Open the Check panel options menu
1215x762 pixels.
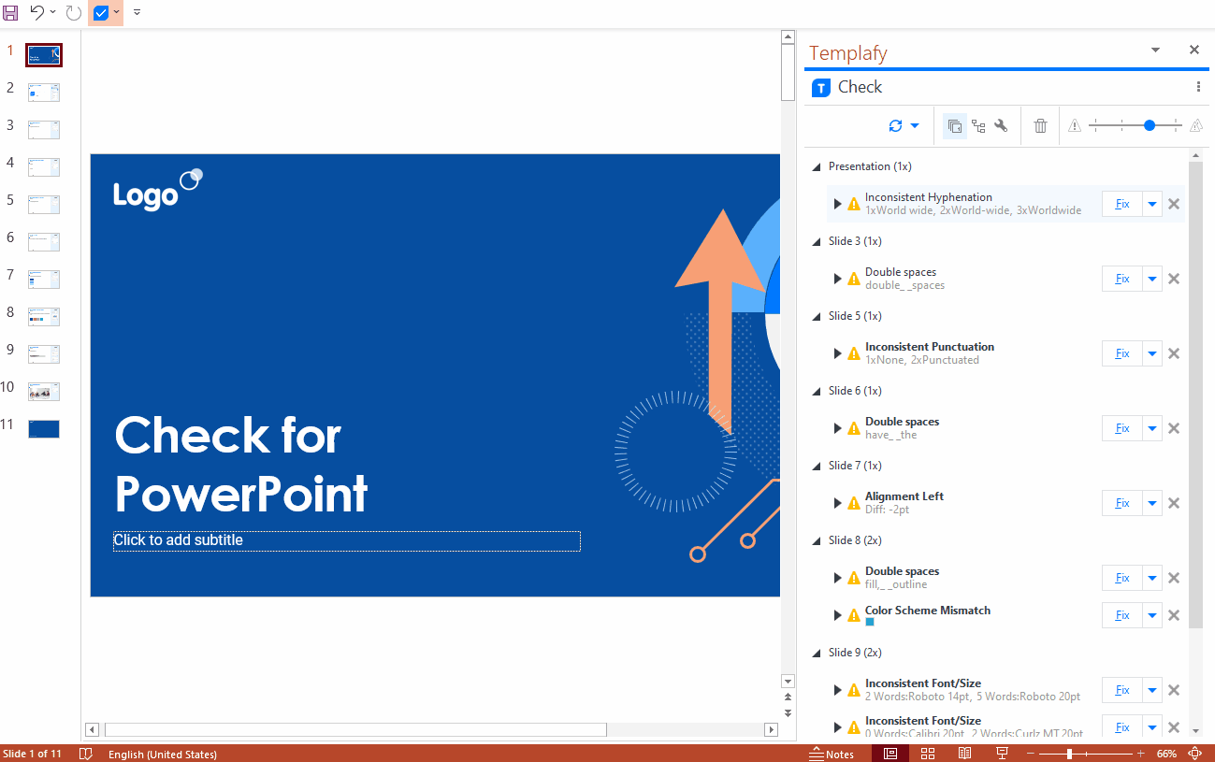click(x=1198, y=86)
